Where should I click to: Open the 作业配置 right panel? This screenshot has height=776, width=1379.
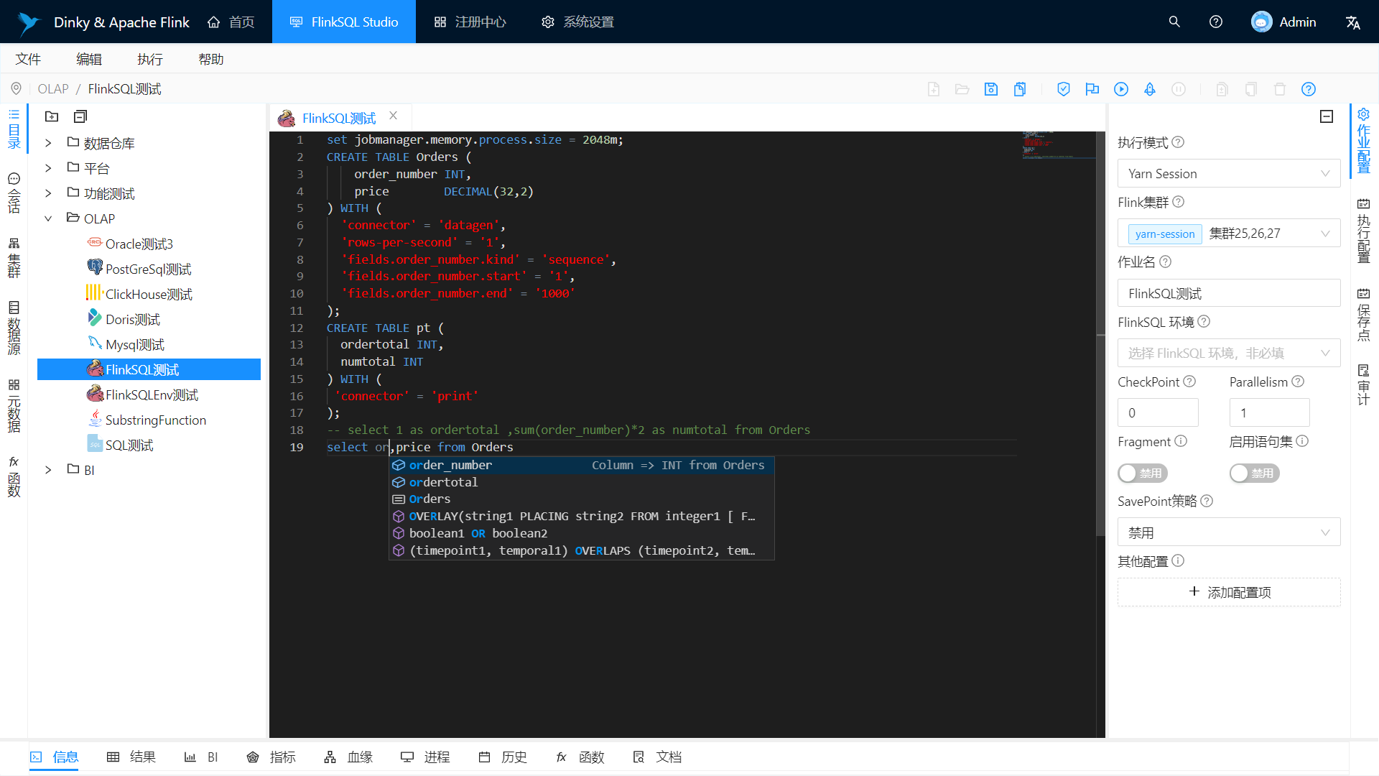pos(1363,140)
